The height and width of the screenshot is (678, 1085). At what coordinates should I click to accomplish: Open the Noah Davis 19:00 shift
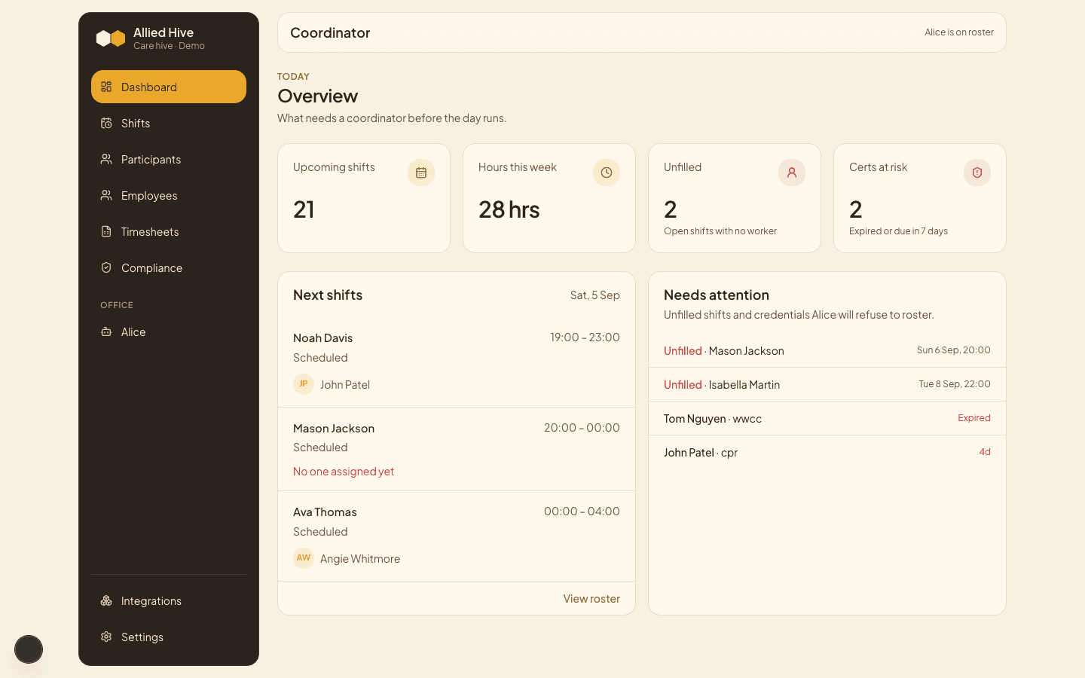[457, 362]
